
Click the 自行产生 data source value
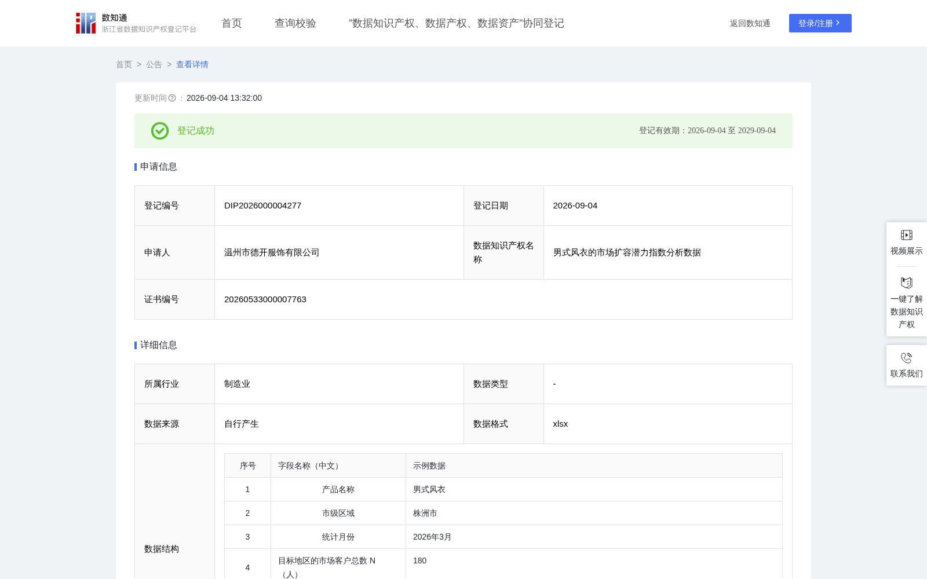[x=242, y=424]
